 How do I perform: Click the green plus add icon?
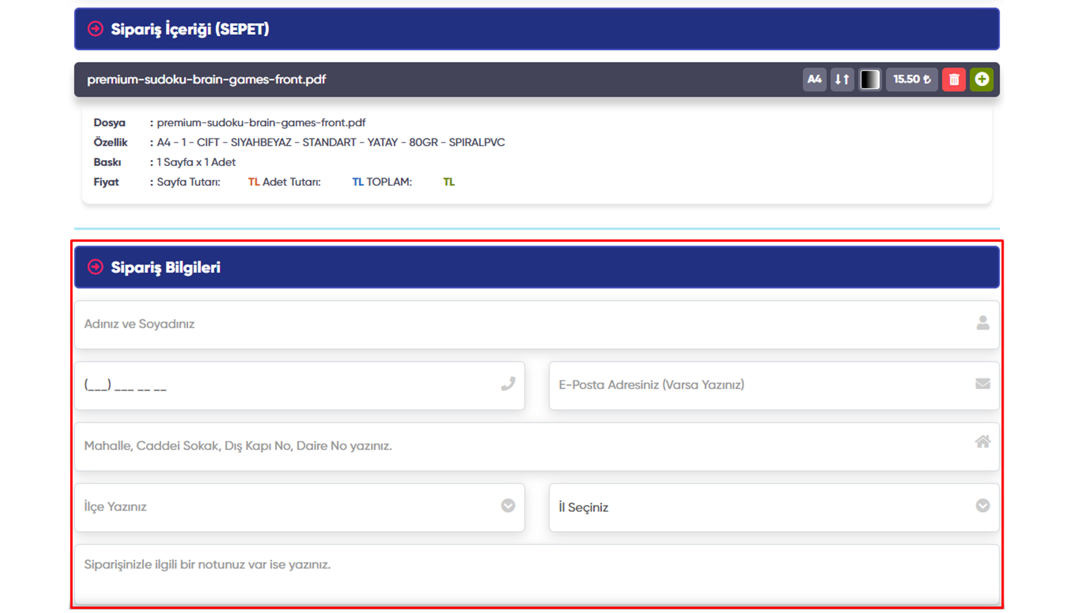pyautogui.click(x=981, y=80)
